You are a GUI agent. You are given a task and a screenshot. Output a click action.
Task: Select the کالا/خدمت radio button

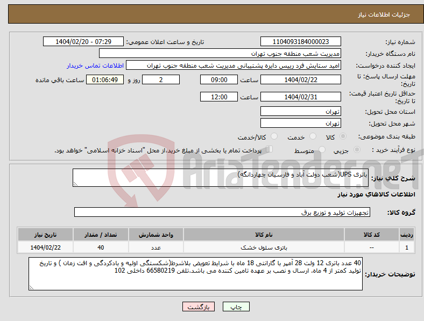[274, 136]
